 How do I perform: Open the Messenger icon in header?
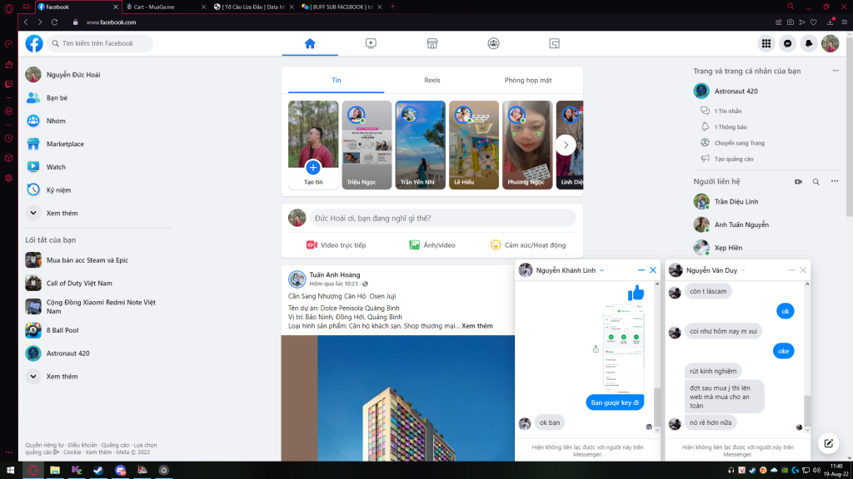787,43
